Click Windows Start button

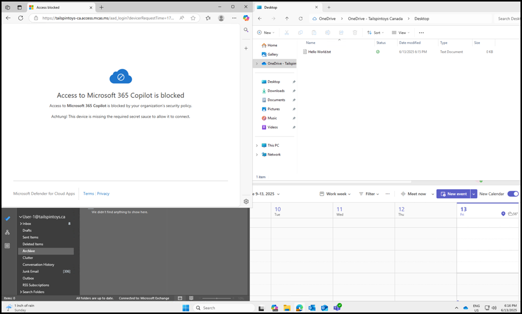pos(186,308)
